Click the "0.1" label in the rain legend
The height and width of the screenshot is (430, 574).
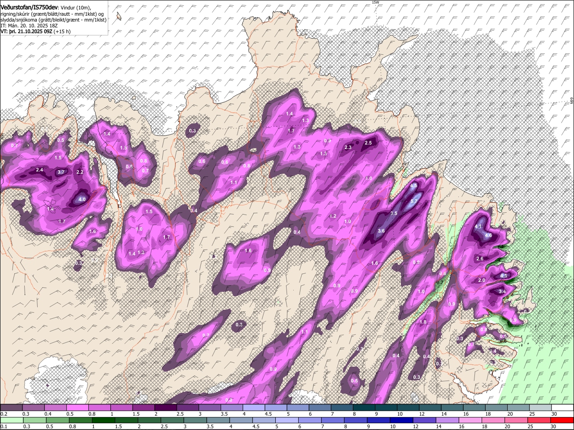click(x=4, y=426)
